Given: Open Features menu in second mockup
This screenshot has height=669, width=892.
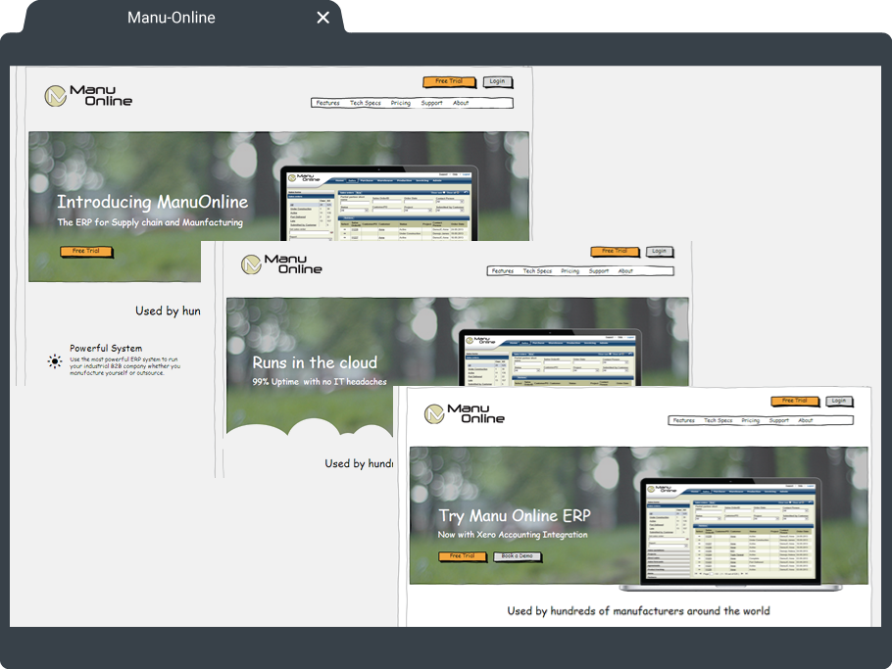Looking at the screenshot, I should coord(503,271).
